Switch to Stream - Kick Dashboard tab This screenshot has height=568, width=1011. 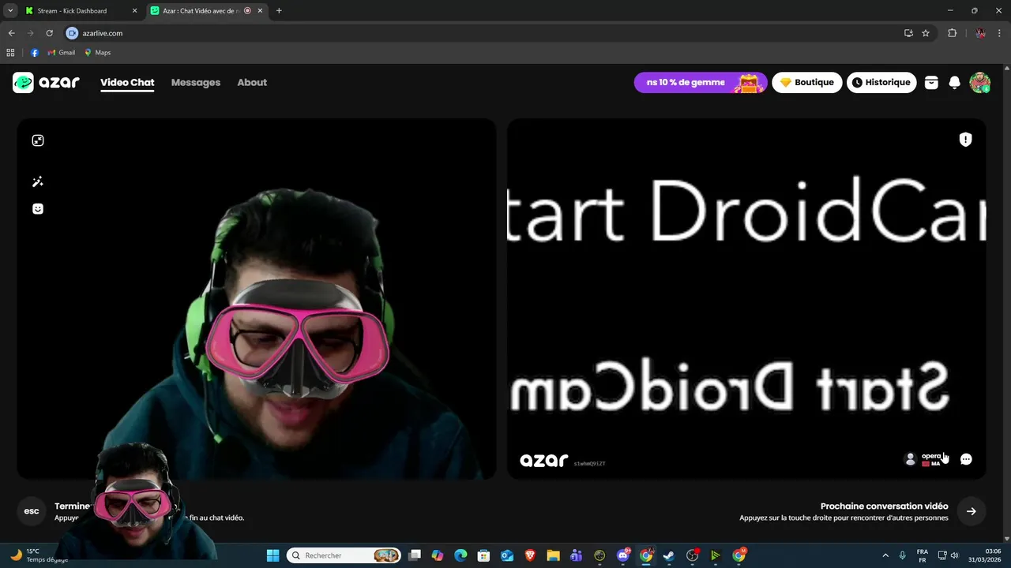79,11
